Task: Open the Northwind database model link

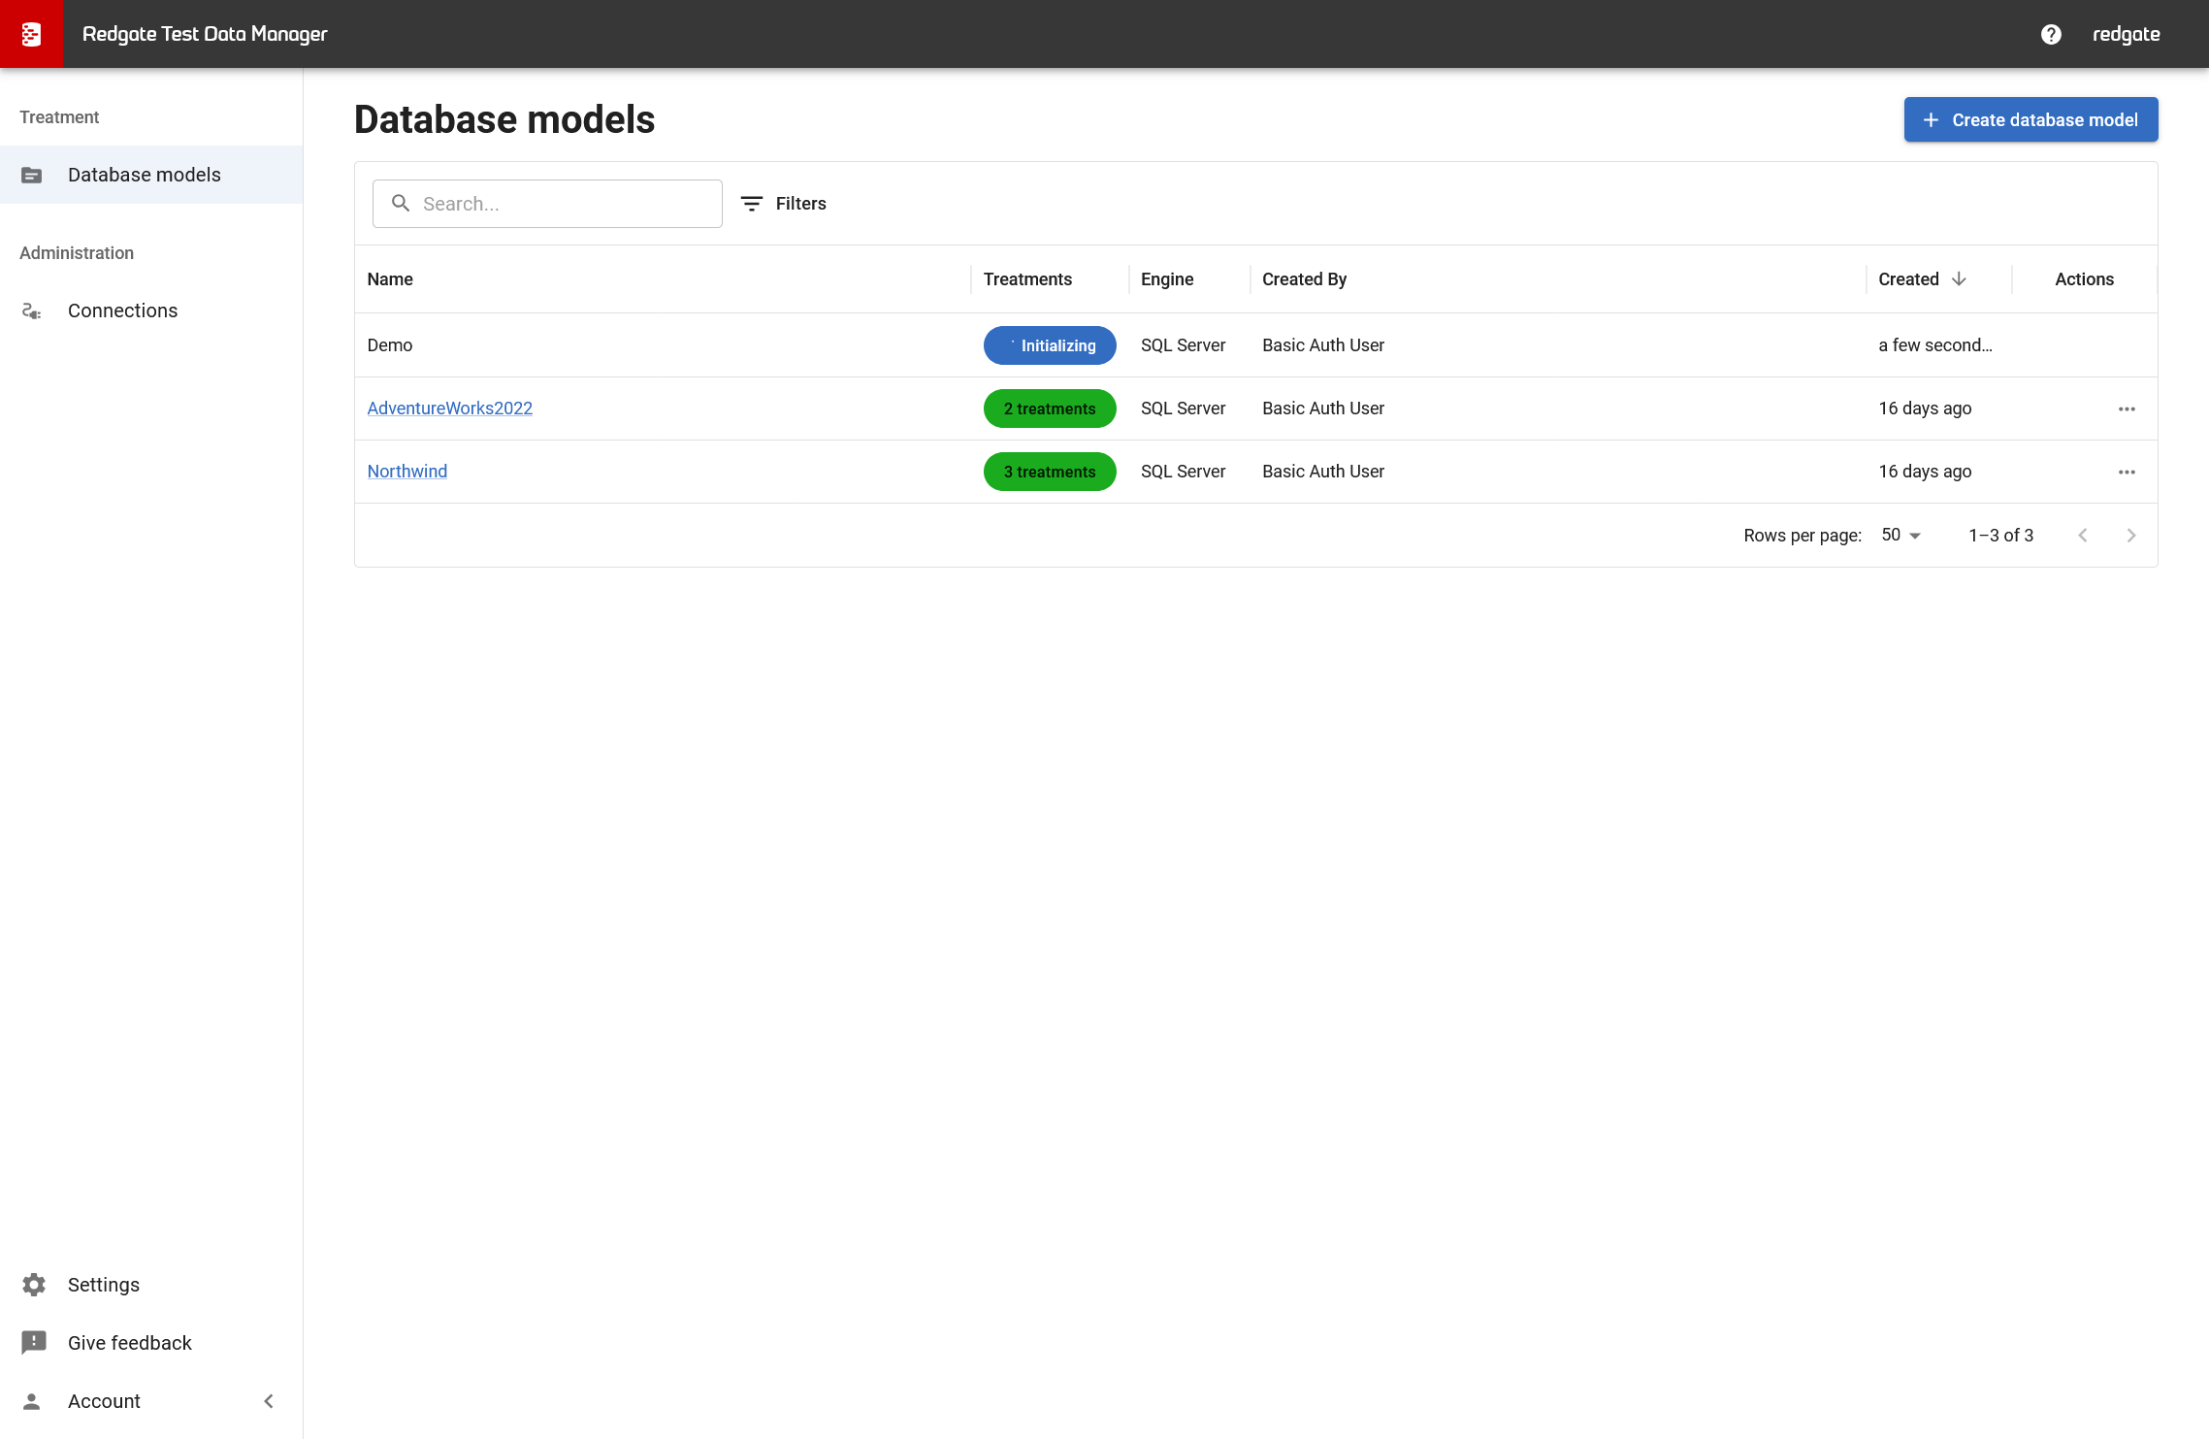Action: pos(407,472)
